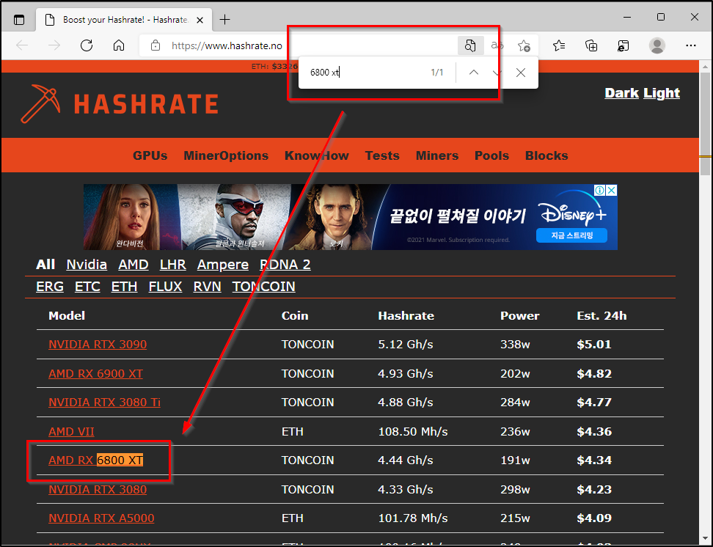Filter GPUs by LHR

click(173, 265)
